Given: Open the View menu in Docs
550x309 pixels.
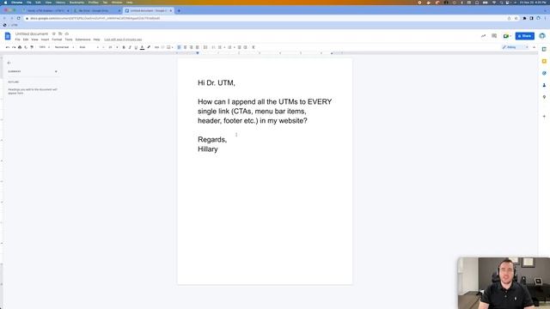Looking at the screenshot, I should (34, 39).
